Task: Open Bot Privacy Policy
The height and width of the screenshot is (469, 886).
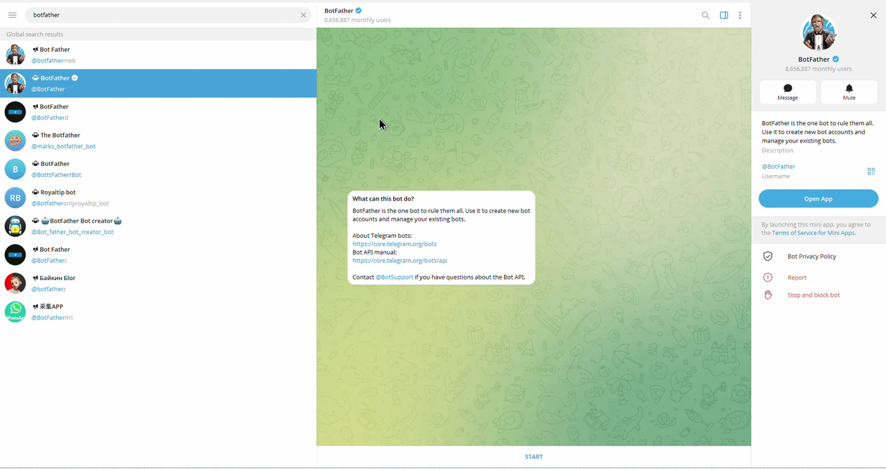Action: (811, 257)
